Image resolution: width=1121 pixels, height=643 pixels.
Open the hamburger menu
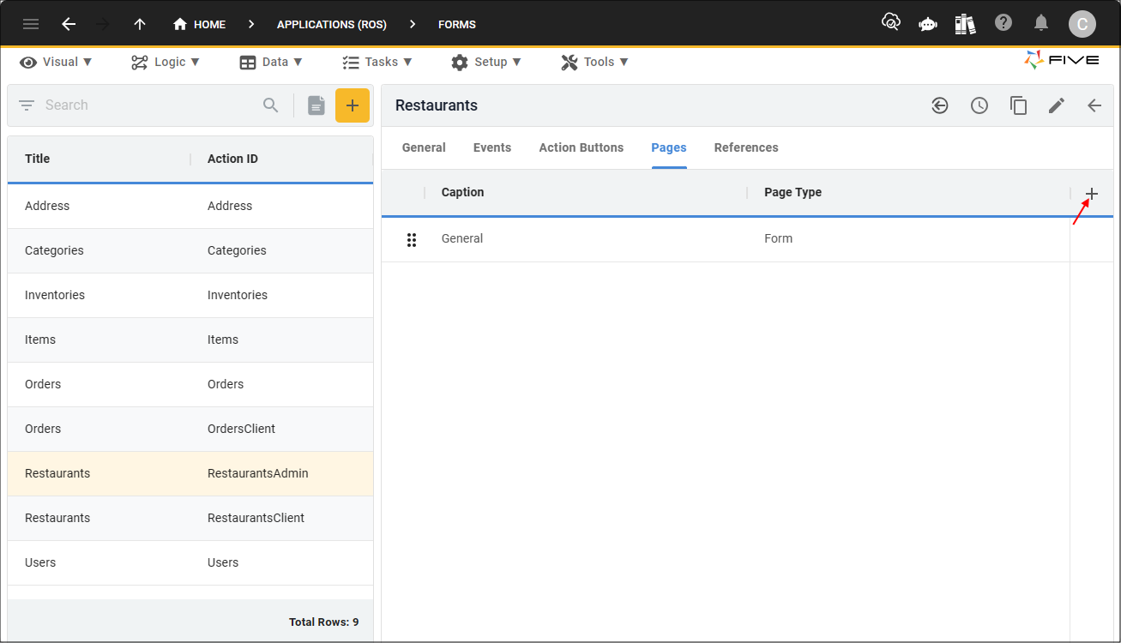(31, 24)
